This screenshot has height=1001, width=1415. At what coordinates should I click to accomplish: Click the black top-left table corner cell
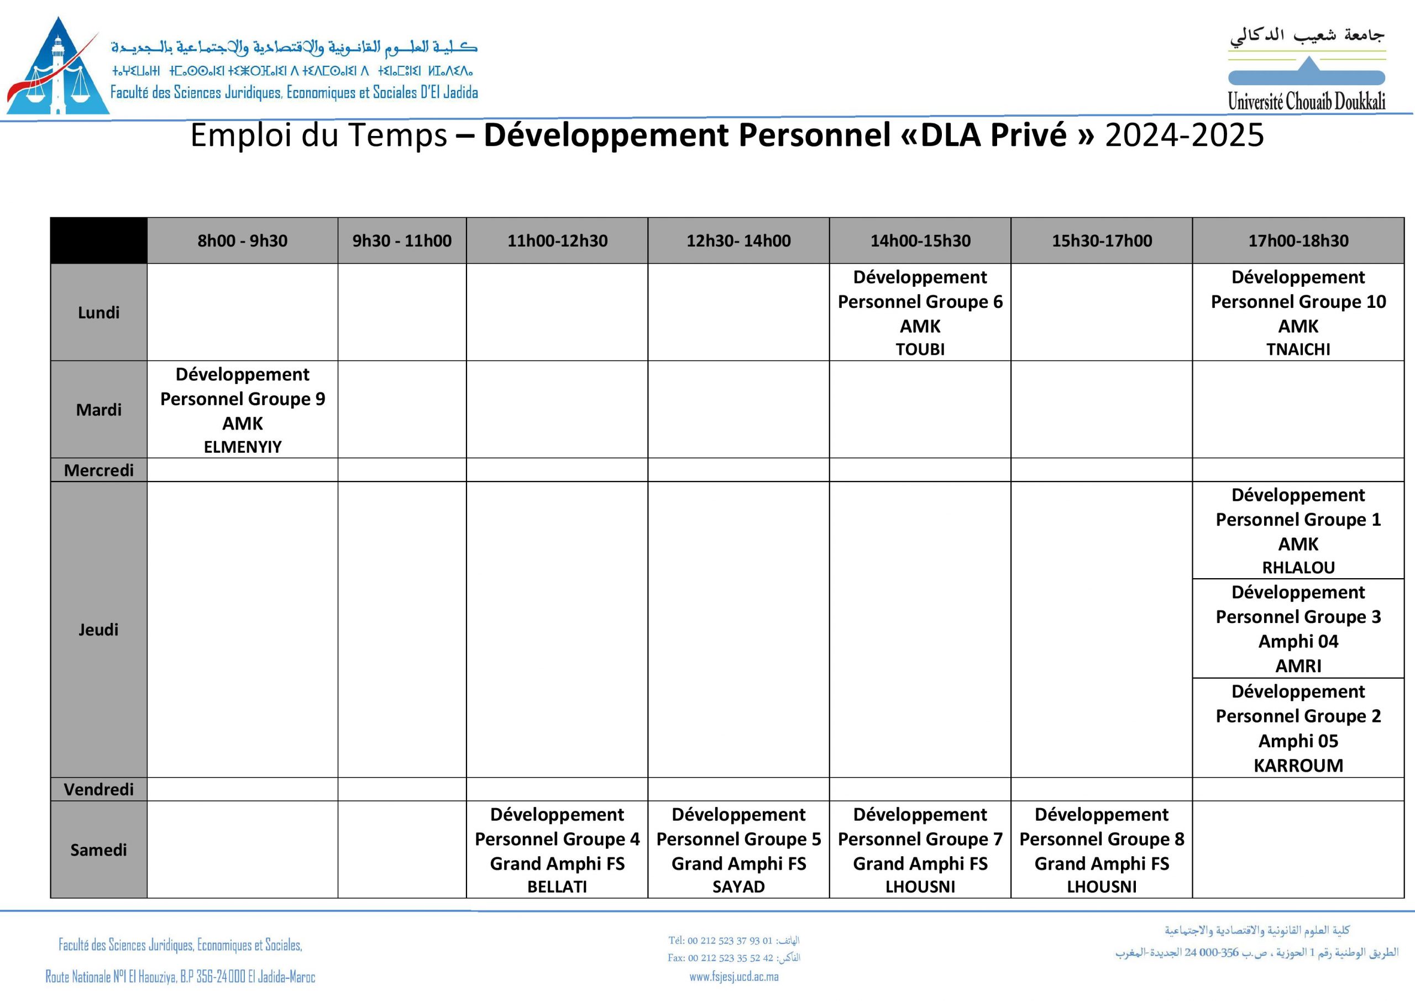point(98,240)
